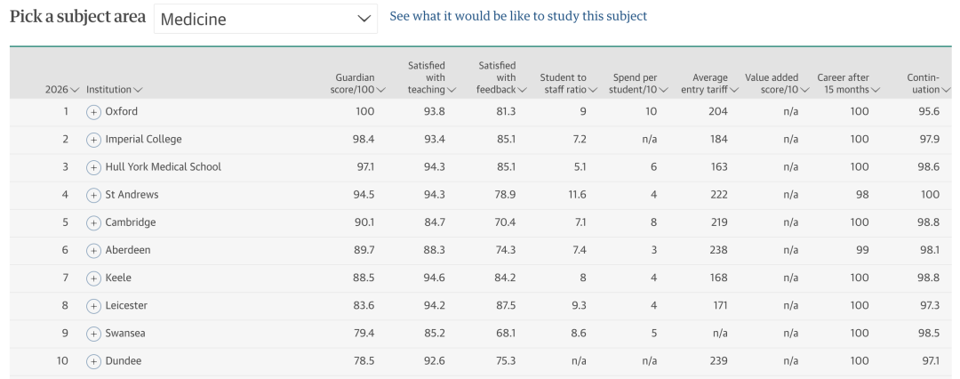The width and height of the screenshot is (960, 379).
Task: Click the plus icon beside Keele
Action: pyautogui.click(x=93, y=278)
